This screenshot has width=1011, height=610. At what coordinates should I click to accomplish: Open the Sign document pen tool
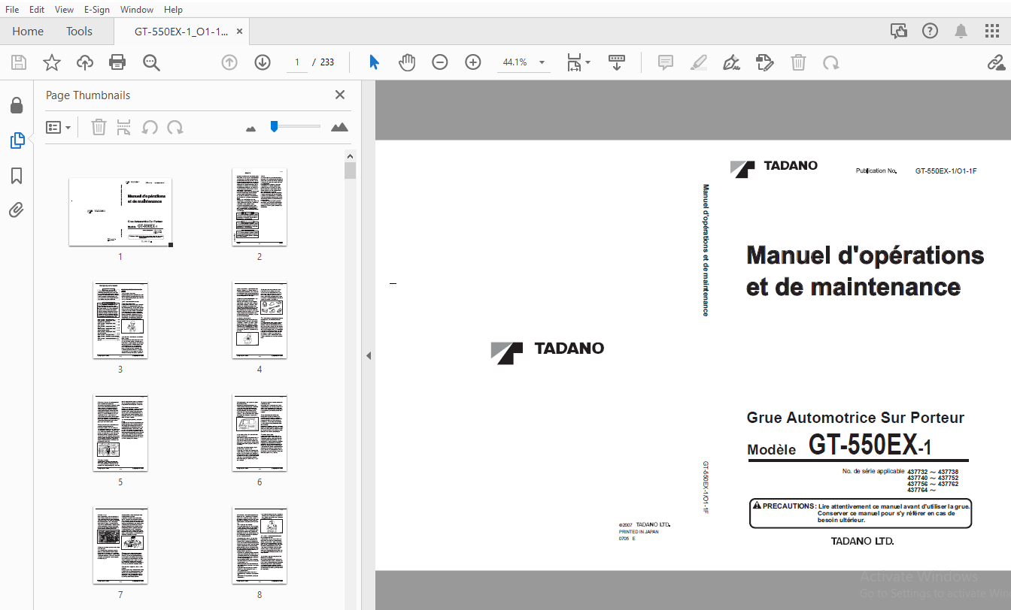click(x=731, y=62)
